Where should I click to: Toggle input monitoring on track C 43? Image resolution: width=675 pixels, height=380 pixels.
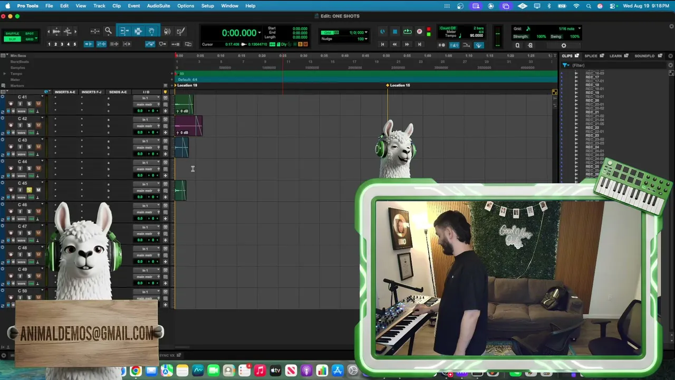click(20, 147)
